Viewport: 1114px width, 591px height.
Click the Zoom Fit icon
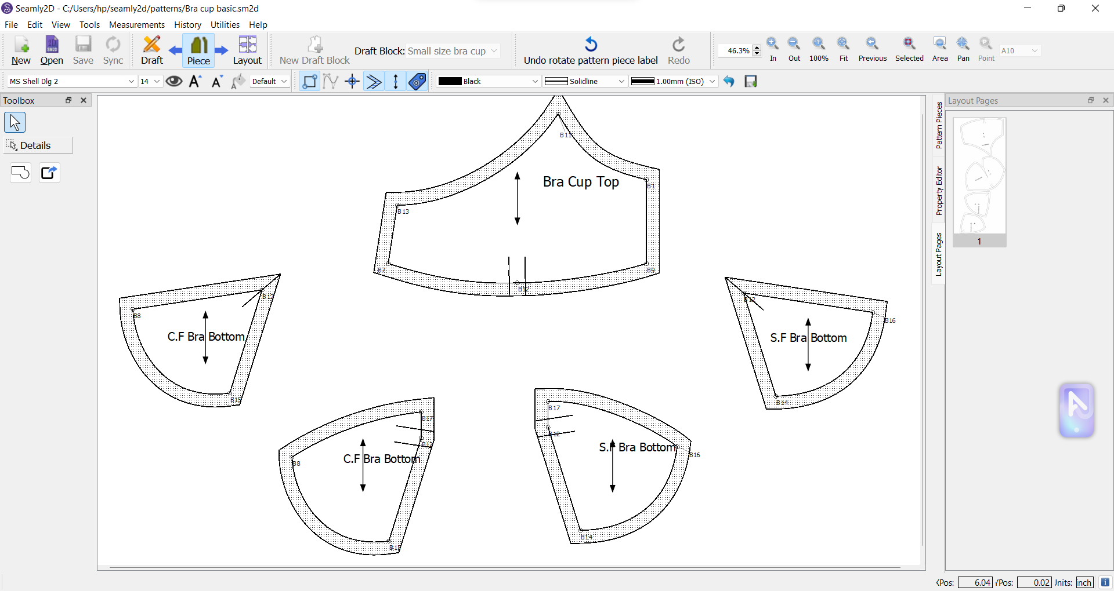844,49
